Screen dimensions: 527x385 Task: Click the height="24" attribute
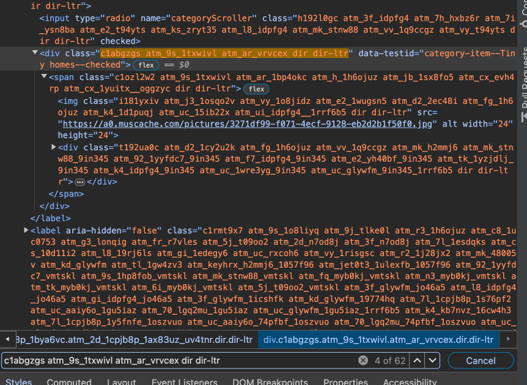[86, 135]
